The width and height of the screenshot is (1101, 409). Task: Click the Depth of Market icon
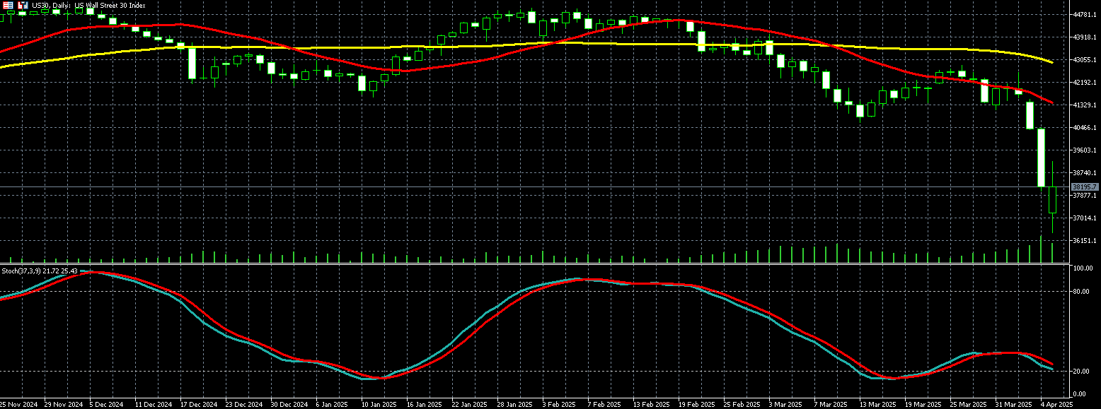coord(23,5)
